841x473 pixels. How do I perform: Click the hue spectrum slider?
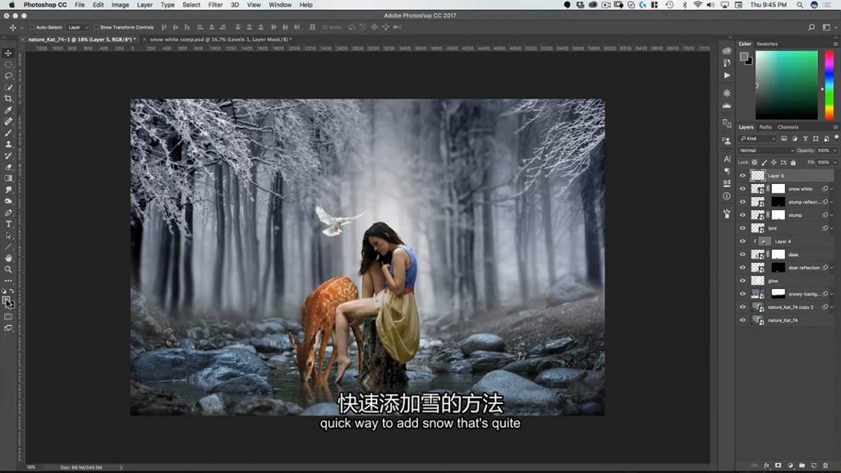click(830, 85)
